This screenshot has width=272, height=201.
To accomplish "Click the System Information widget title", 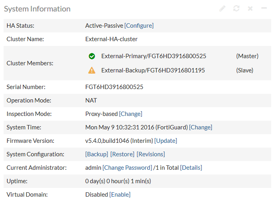I will tap(37, 9).
